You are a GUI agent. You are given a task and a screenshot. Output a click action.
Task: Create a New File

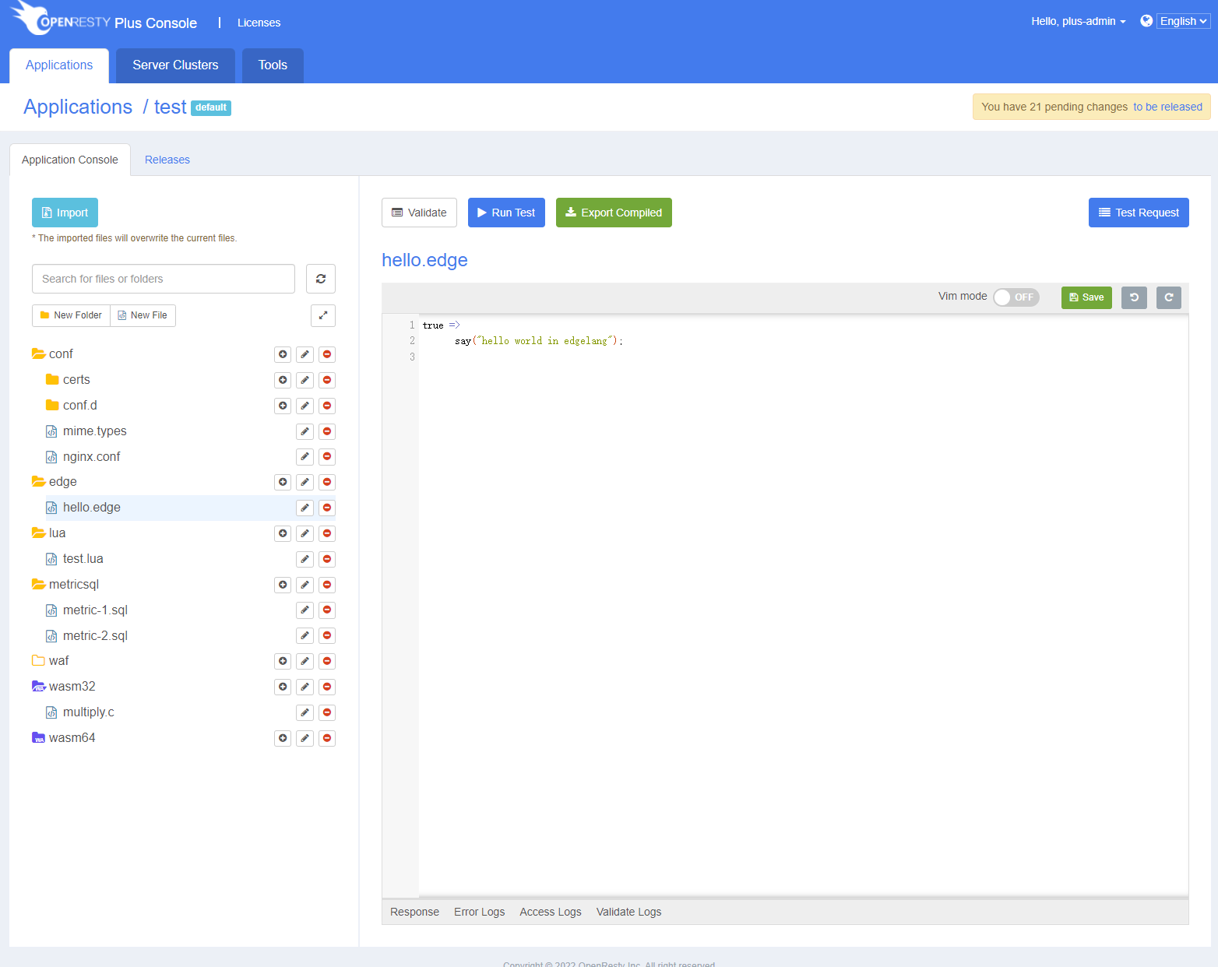click(143, 315)
